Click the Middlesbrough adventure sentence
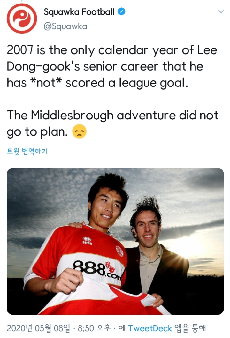The image size is (230, 338). (x=112, y=123)
